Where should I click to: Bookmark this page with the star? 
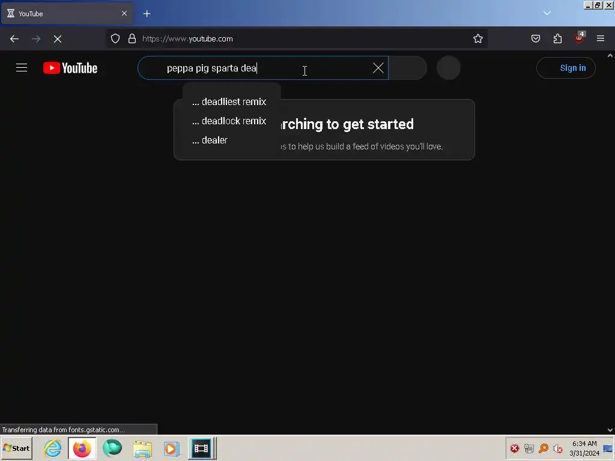coord(477,38)
